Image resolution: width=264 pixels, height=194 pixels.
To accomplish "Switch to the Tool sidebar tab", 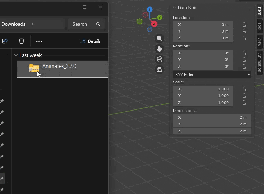I will (259, 26).
